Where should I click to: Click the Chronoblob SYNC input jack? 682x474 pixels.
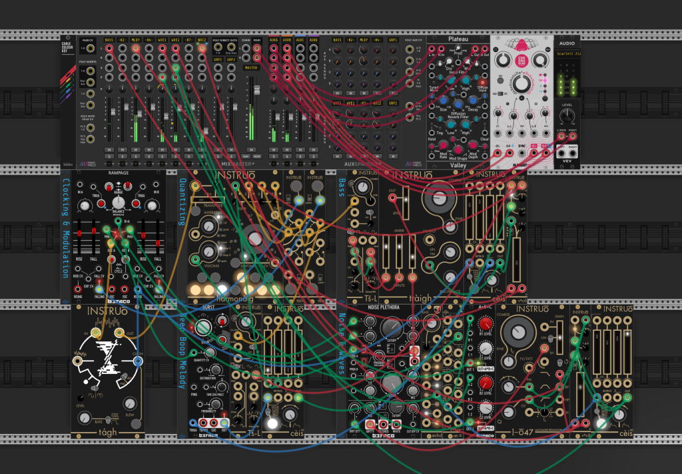[x=521, y=153]
